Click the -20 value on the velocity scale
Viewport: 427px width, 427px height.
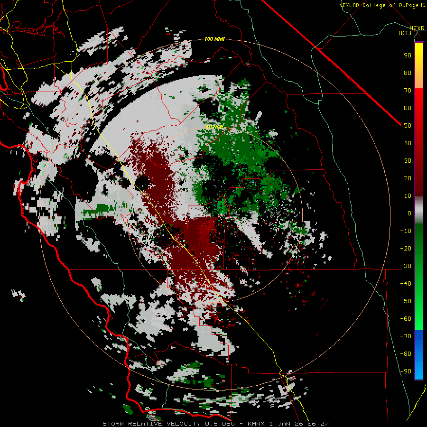coord(406,248)
